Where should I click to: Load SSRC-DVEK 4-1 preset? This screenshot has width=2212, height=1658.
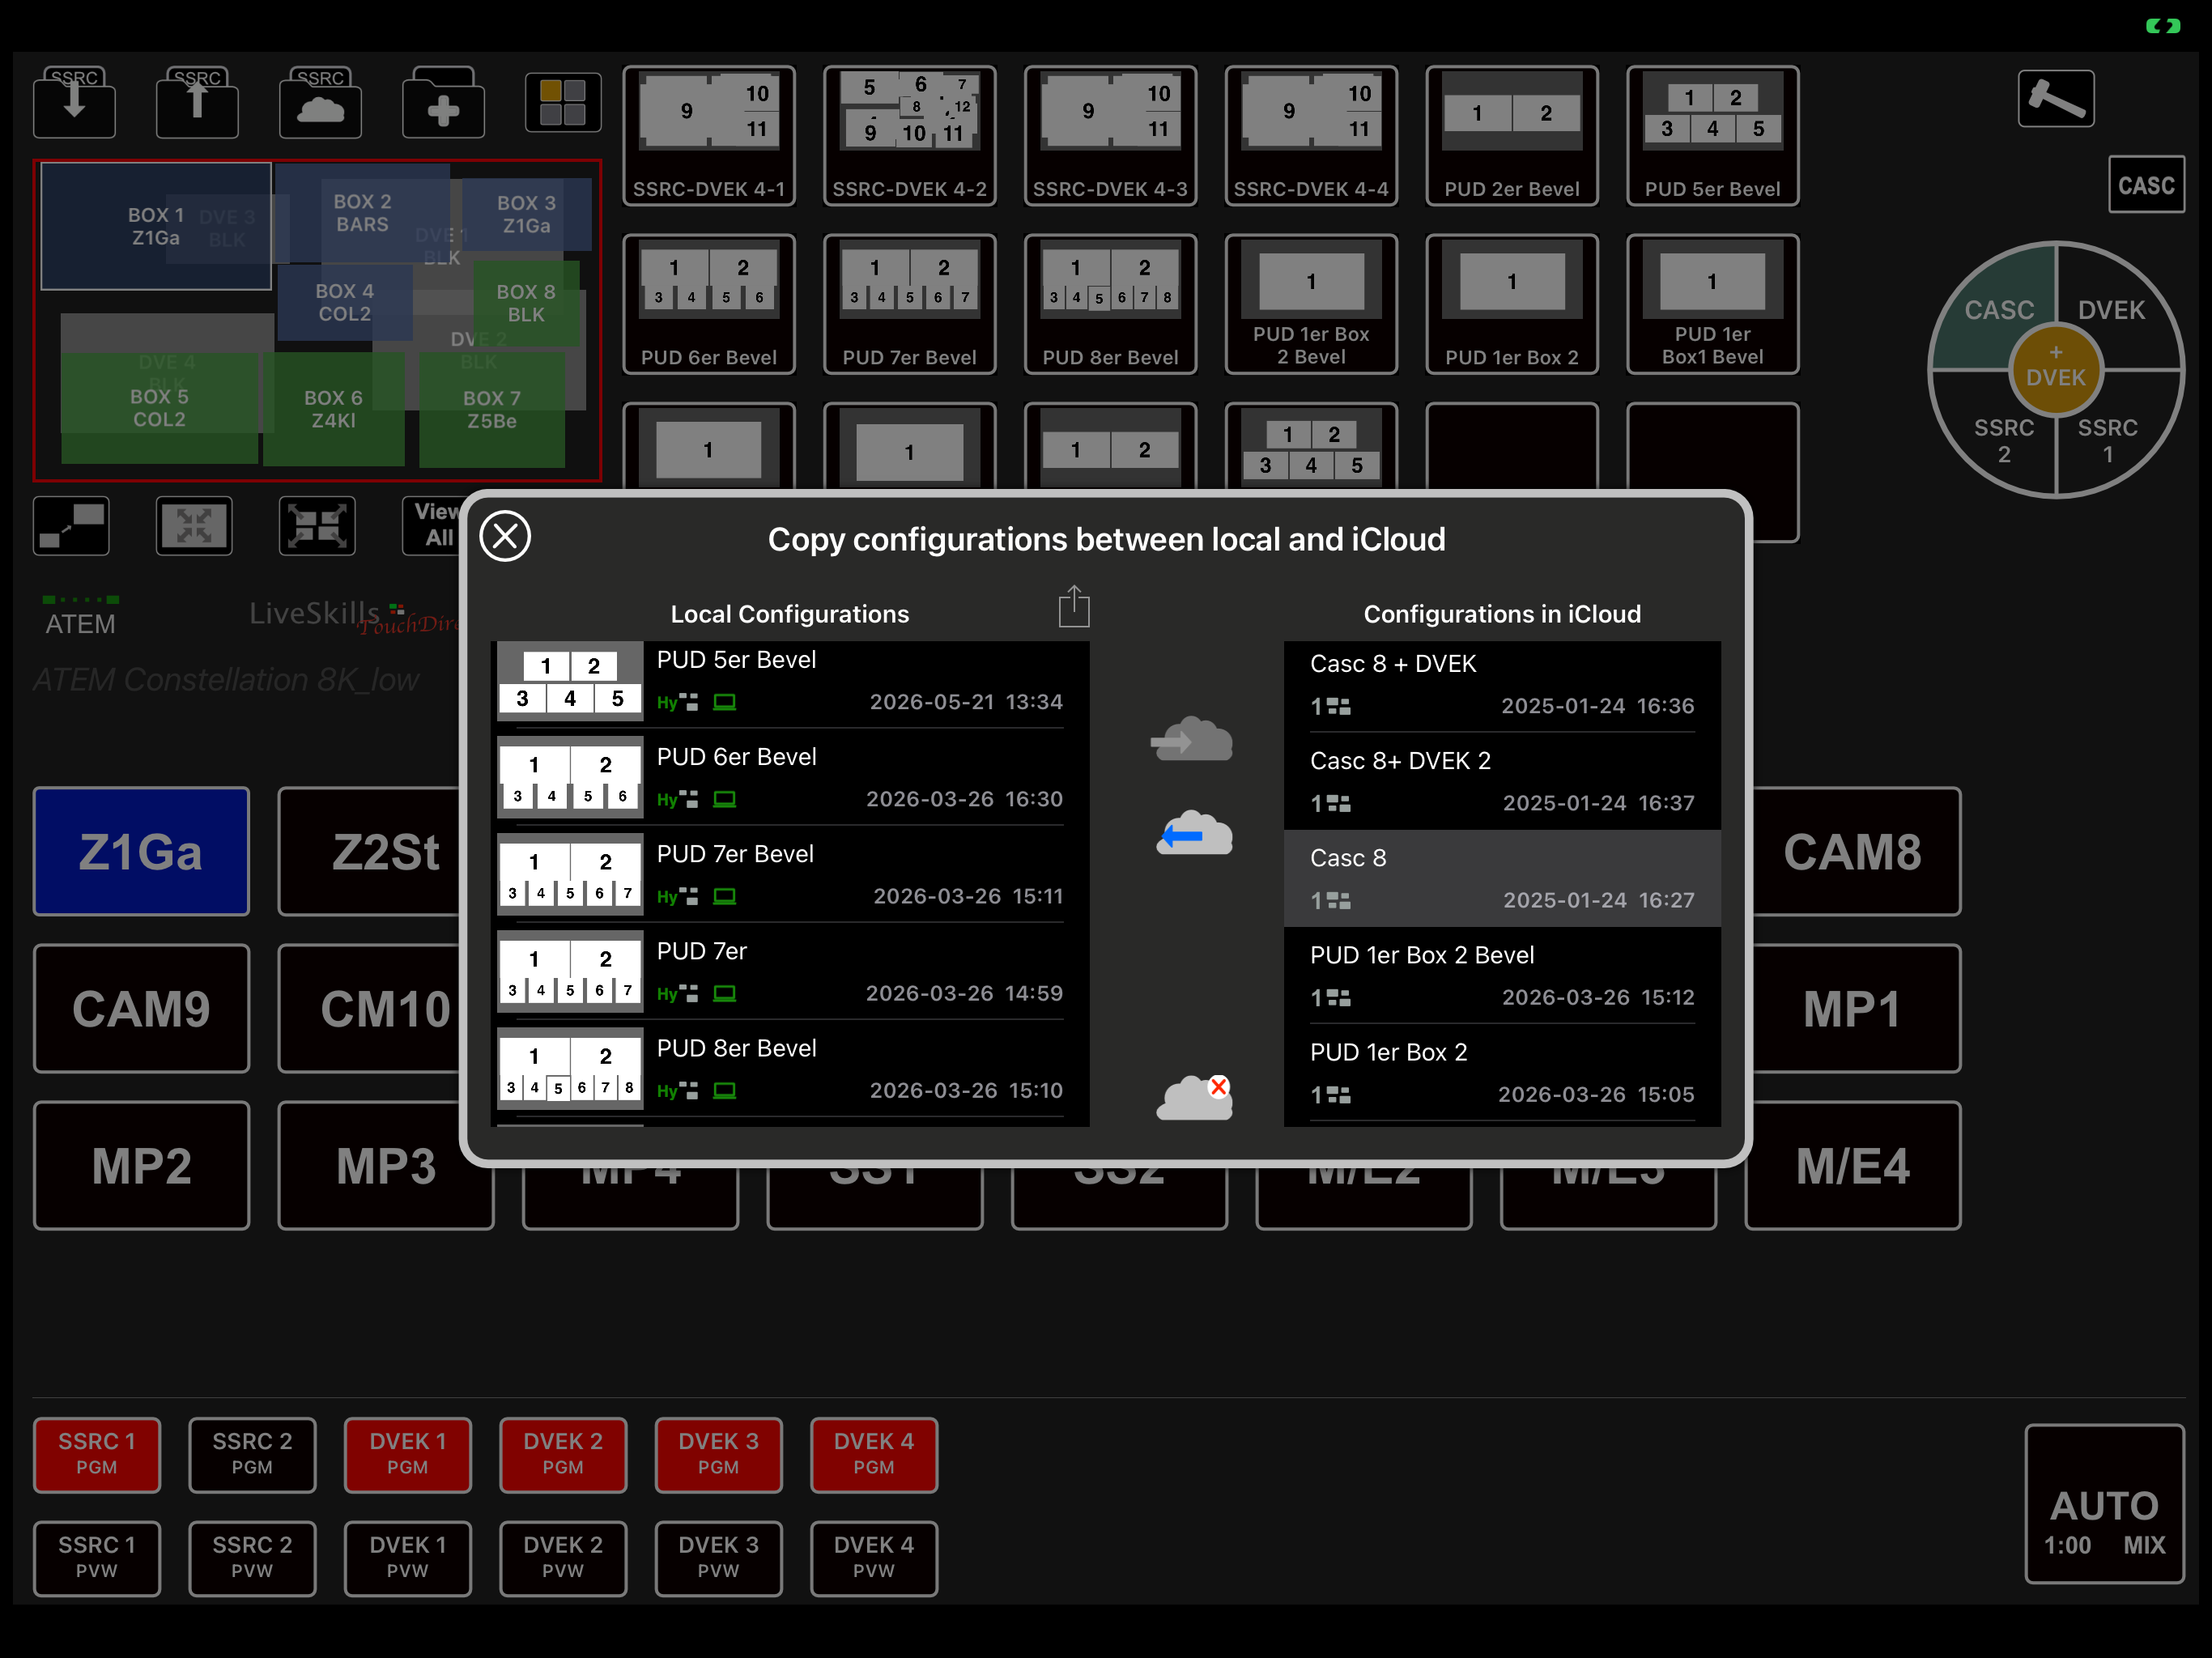click(x=709, y=136)
